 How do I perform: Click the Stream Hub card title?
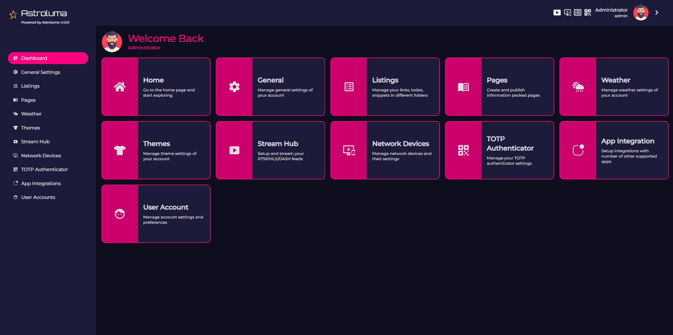(x=278, y=144)
